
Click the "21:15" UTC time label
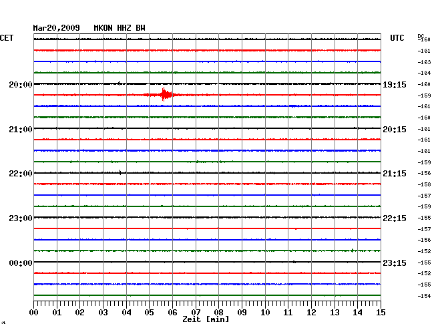pos(395,174)
